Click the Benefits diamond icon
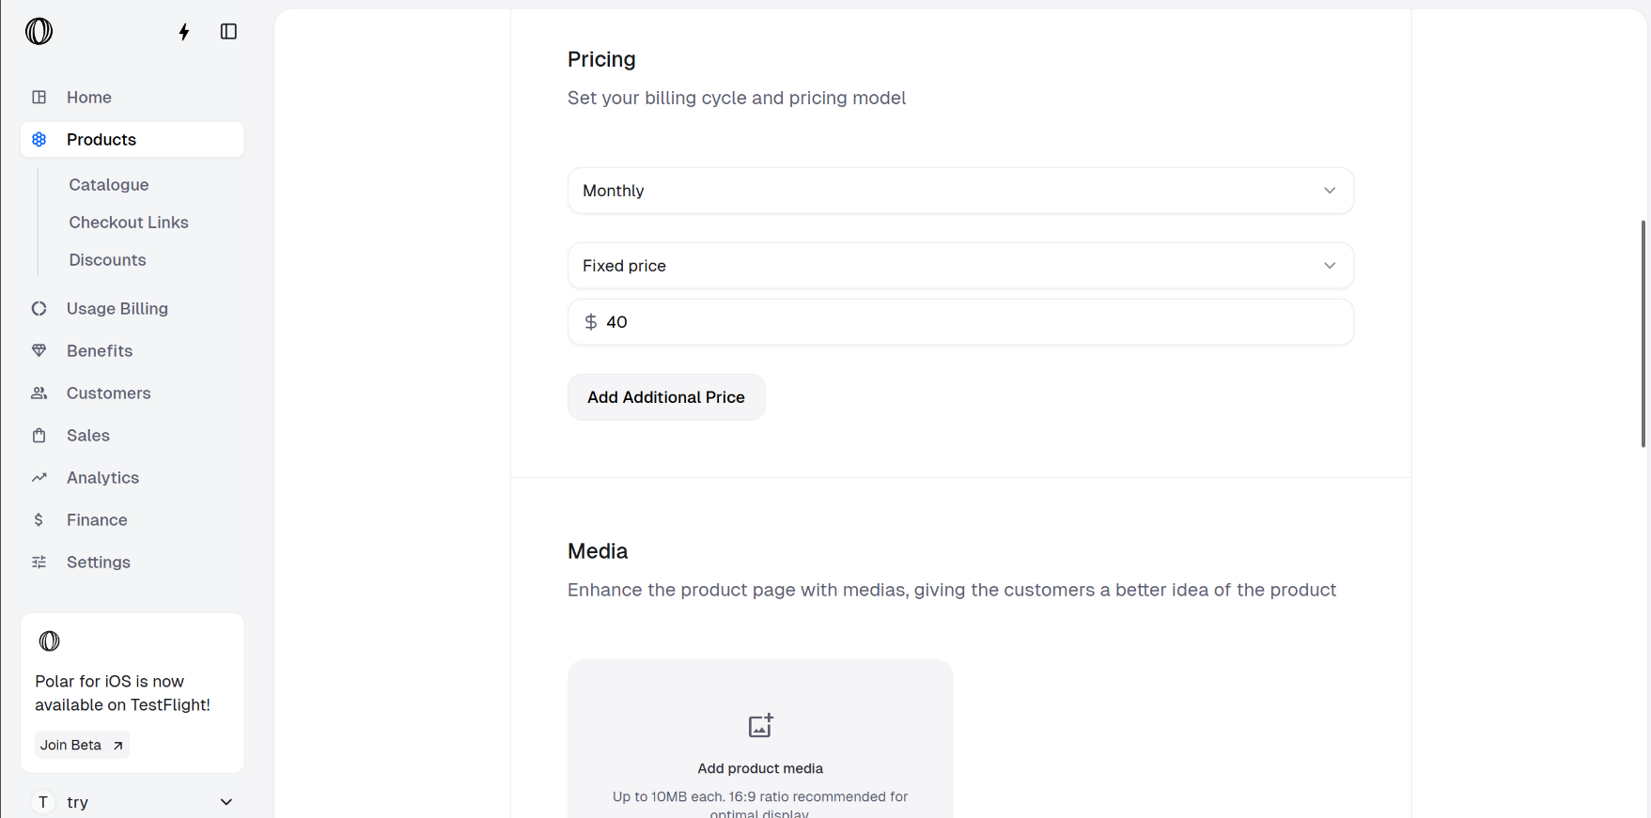 click(x=39, y=351)
